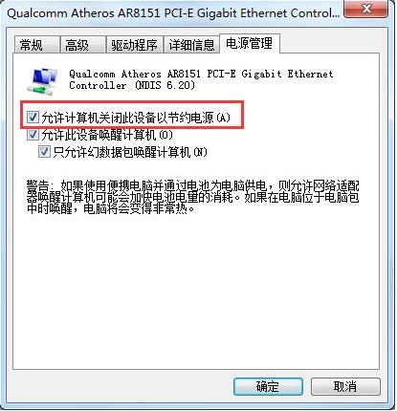Disable the 只允许幻数据包唤醒计算机 checkbox box
The height and width of the screenshot is (411, 397).
(44, 152)
